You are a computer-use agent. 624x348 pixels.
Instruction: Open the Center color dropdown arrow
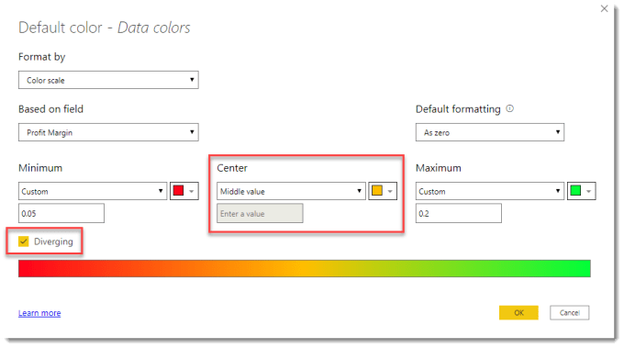[x=390, y=191]
